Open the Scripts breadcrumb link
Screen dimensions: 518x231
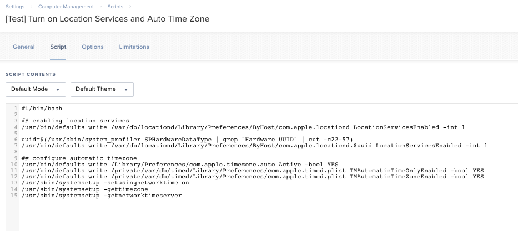115,7
